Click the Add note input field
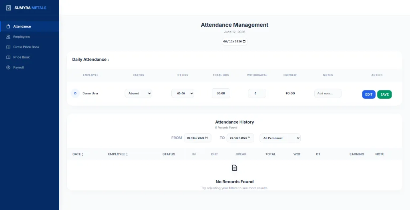 (x=328, y=93)
